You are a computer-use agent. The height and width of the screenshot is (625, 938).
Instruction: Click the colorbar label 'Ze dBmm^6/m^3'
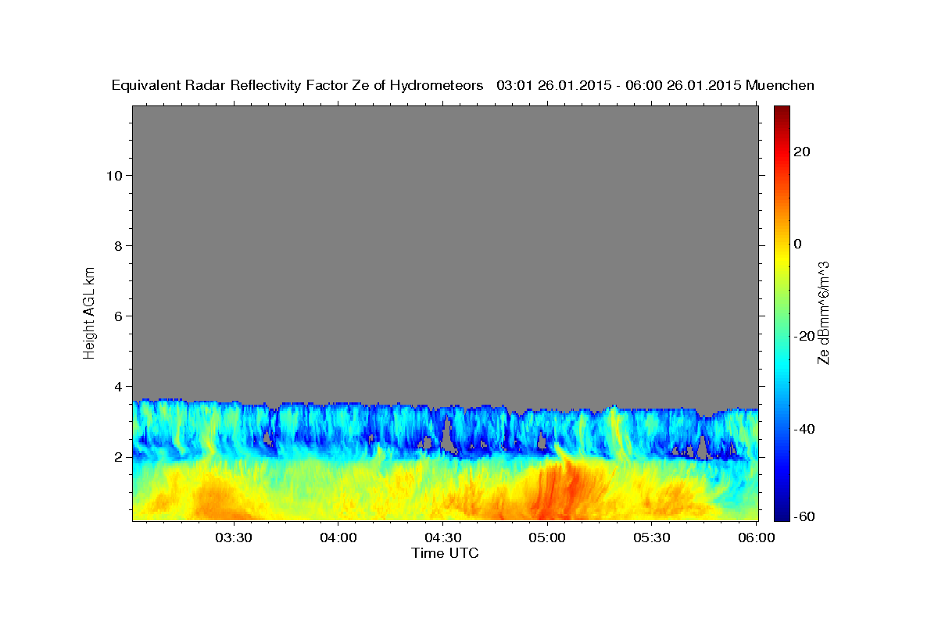point(823,312)
